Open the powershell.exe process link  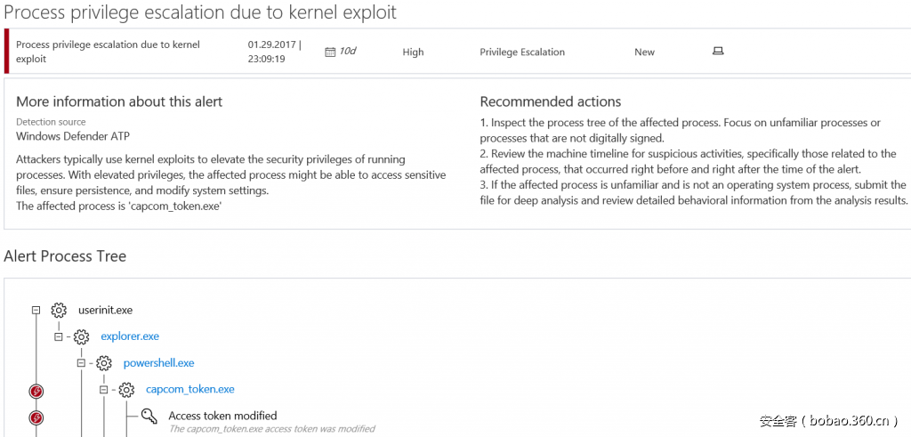[158, 363]
